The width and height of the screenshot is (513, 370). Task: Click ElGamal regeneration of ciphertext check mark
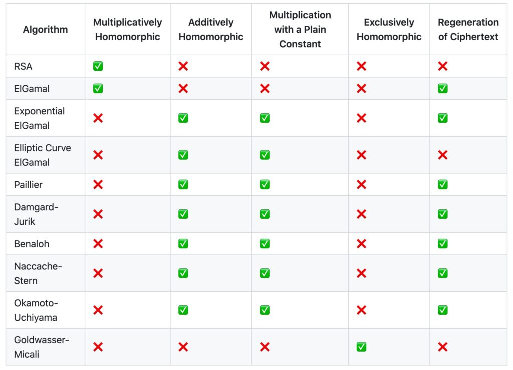pyautogui.click(x=443, y=88)
